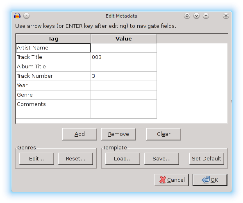
Task: Select the Genre value cell
Action: pos(124,95)
